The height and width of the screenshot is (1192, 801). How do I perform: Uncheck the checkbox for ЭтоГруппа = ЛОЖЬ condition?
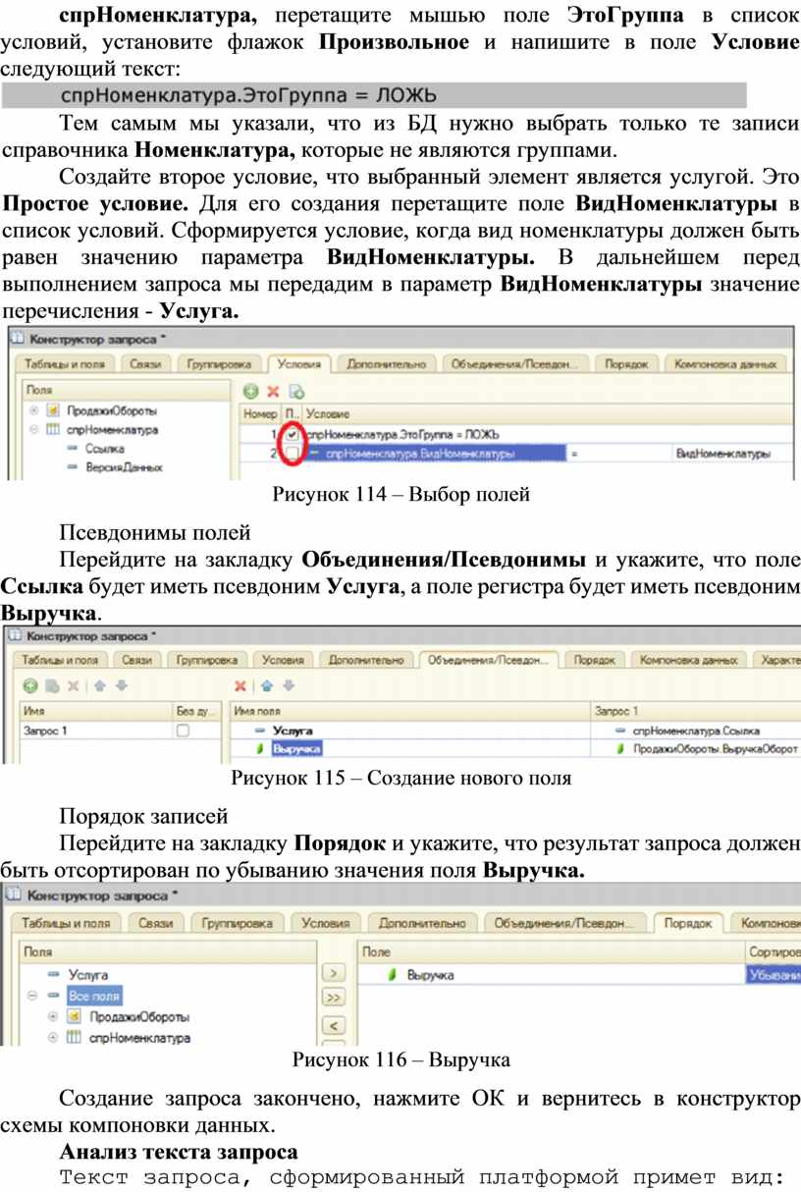pyautogui.click(x=293, y=434)
